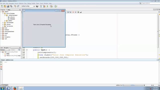Click the Open Project toolbar icon
160x90 pixels.
(8, 6)
